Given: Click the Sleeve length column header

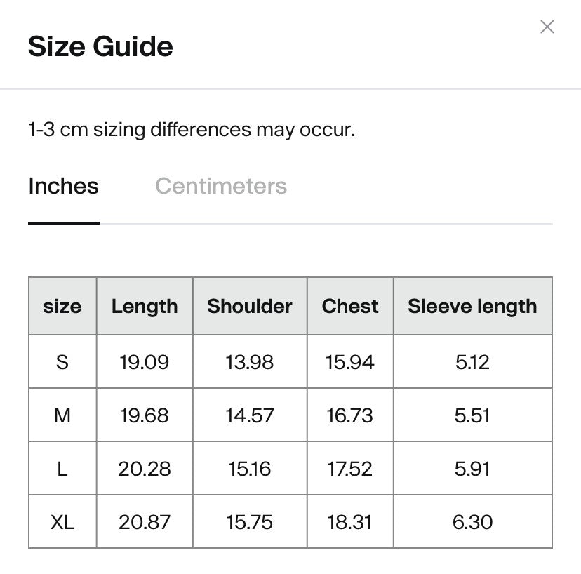Looking at the screenshot, I should point(472,306).
